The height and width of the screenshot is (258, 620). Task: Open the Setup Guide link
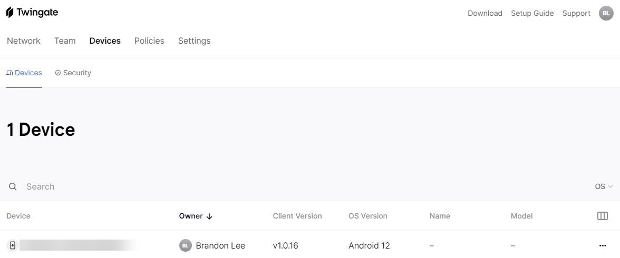(532, 13)
